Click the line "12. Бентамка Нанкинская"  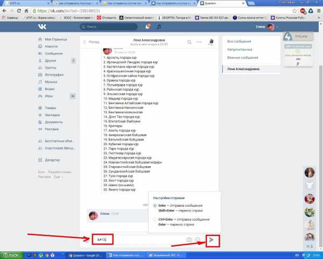point(123,107)
